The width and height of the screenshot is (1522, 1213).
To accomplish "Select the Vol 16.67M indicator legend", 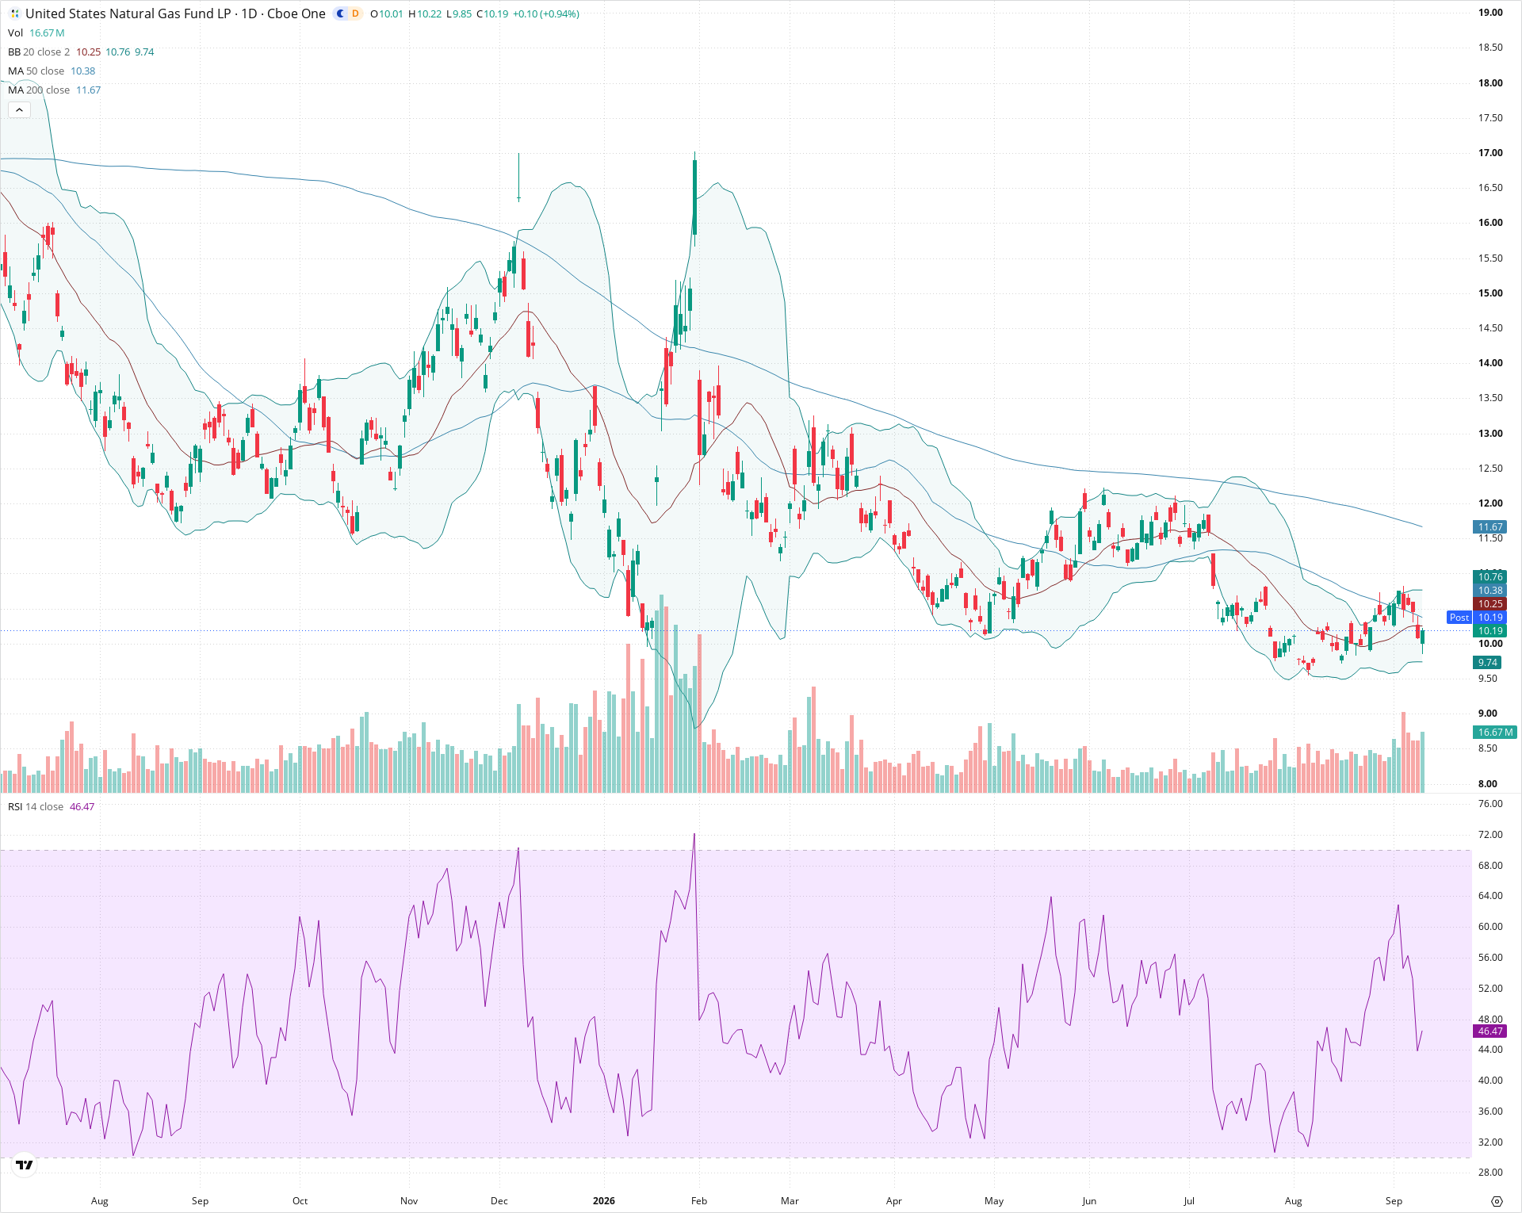I will coord(36,33).
